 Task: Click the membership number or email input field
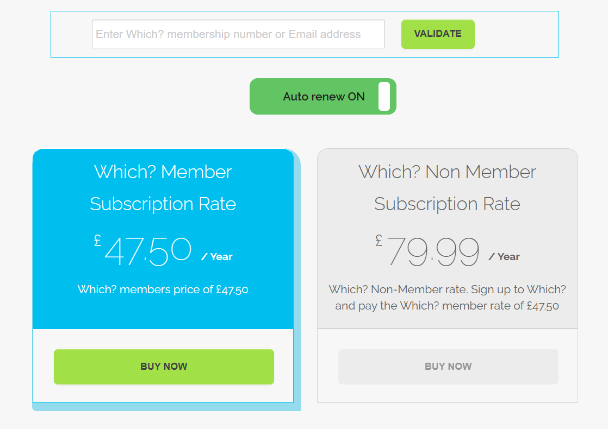238,34
